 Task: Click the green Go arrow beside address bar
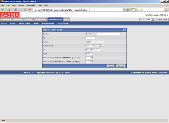point(128,10)
